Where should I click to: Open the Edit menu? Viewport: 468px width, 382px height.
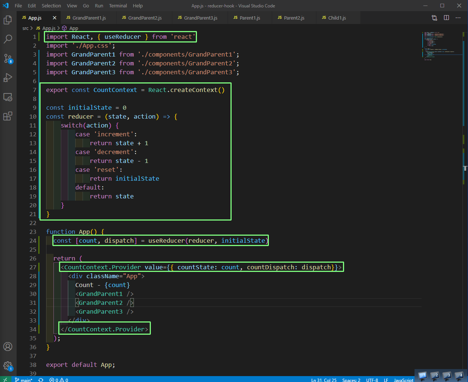(x=32, y=6)
